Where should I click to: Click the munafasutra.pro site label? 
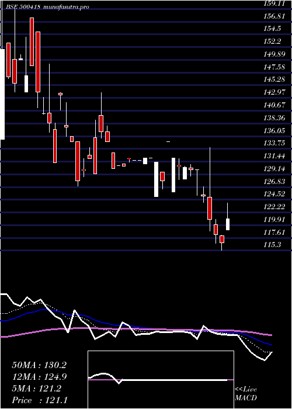tap(66, 7)
